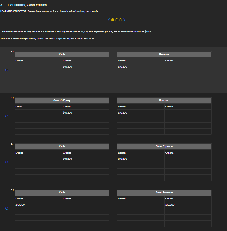
Task: Click the previous question left arrow
Action: point(109,20)
